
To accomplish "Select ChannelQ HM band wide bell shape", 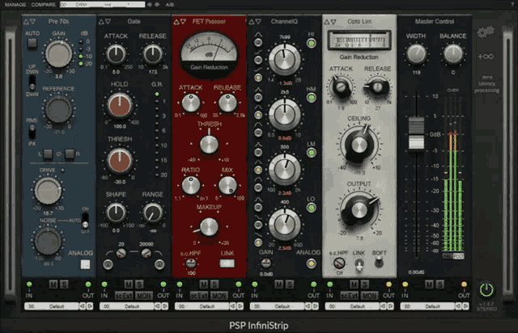I will (x=258, y=133).
